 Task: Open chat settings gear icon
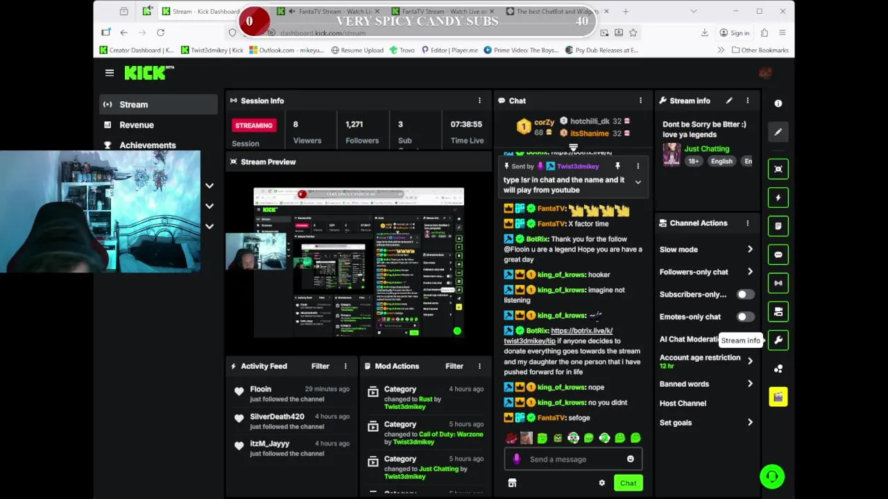pyautogui.click(x=601, y=483)
